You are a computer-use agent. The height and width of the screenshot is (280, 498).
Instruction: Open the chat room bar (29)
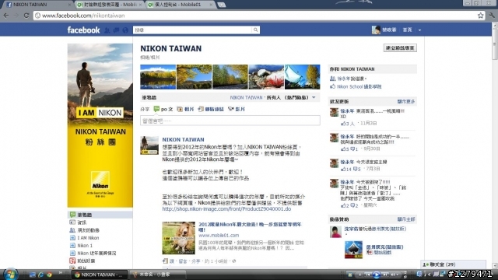coord(453,264)
